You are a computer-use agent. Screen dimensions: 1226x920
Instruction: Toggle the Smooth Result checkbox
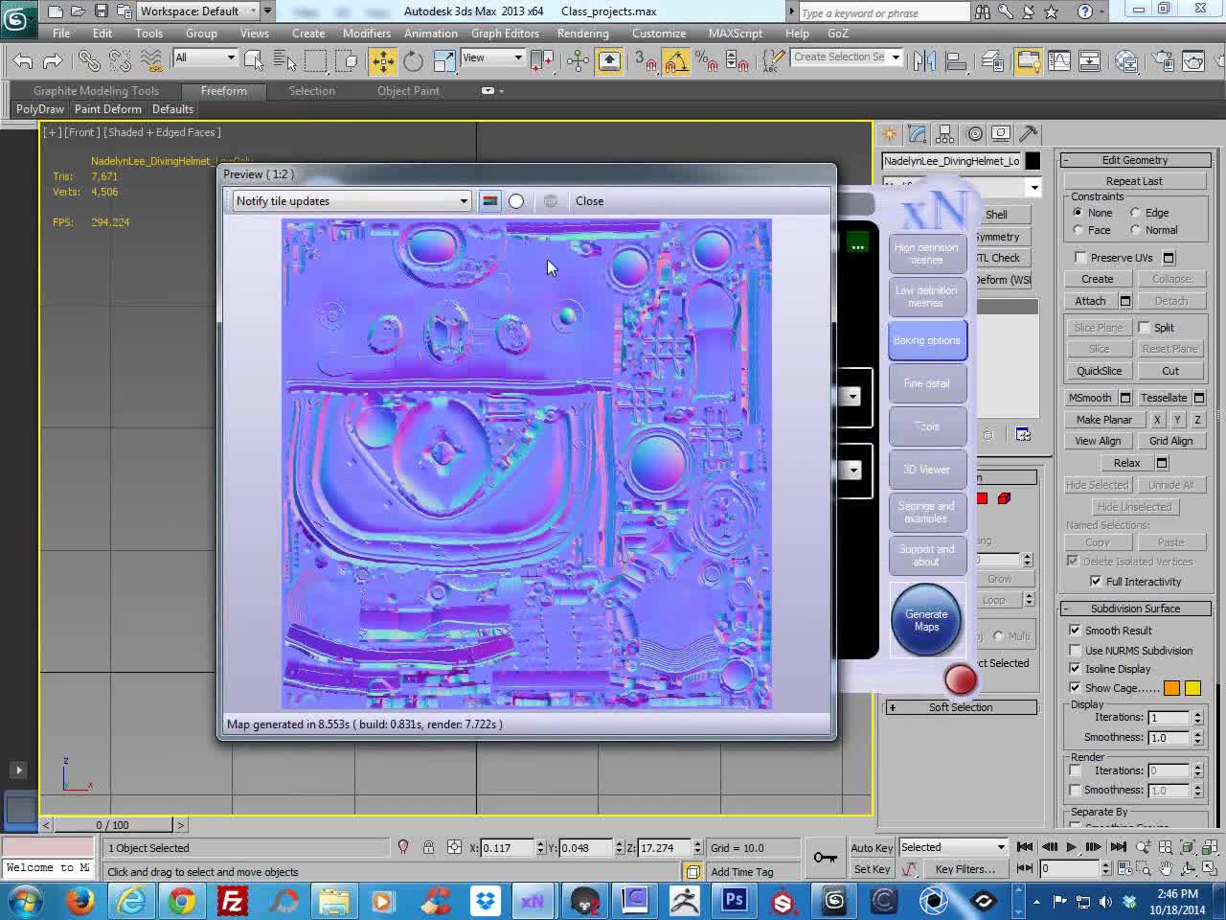tap(1076, 631)
